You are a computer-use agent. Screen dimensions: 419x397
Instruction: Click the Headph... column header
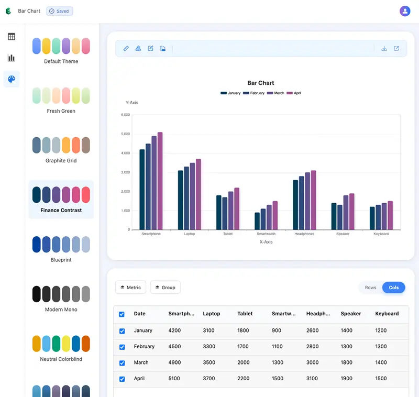point(318,314)
